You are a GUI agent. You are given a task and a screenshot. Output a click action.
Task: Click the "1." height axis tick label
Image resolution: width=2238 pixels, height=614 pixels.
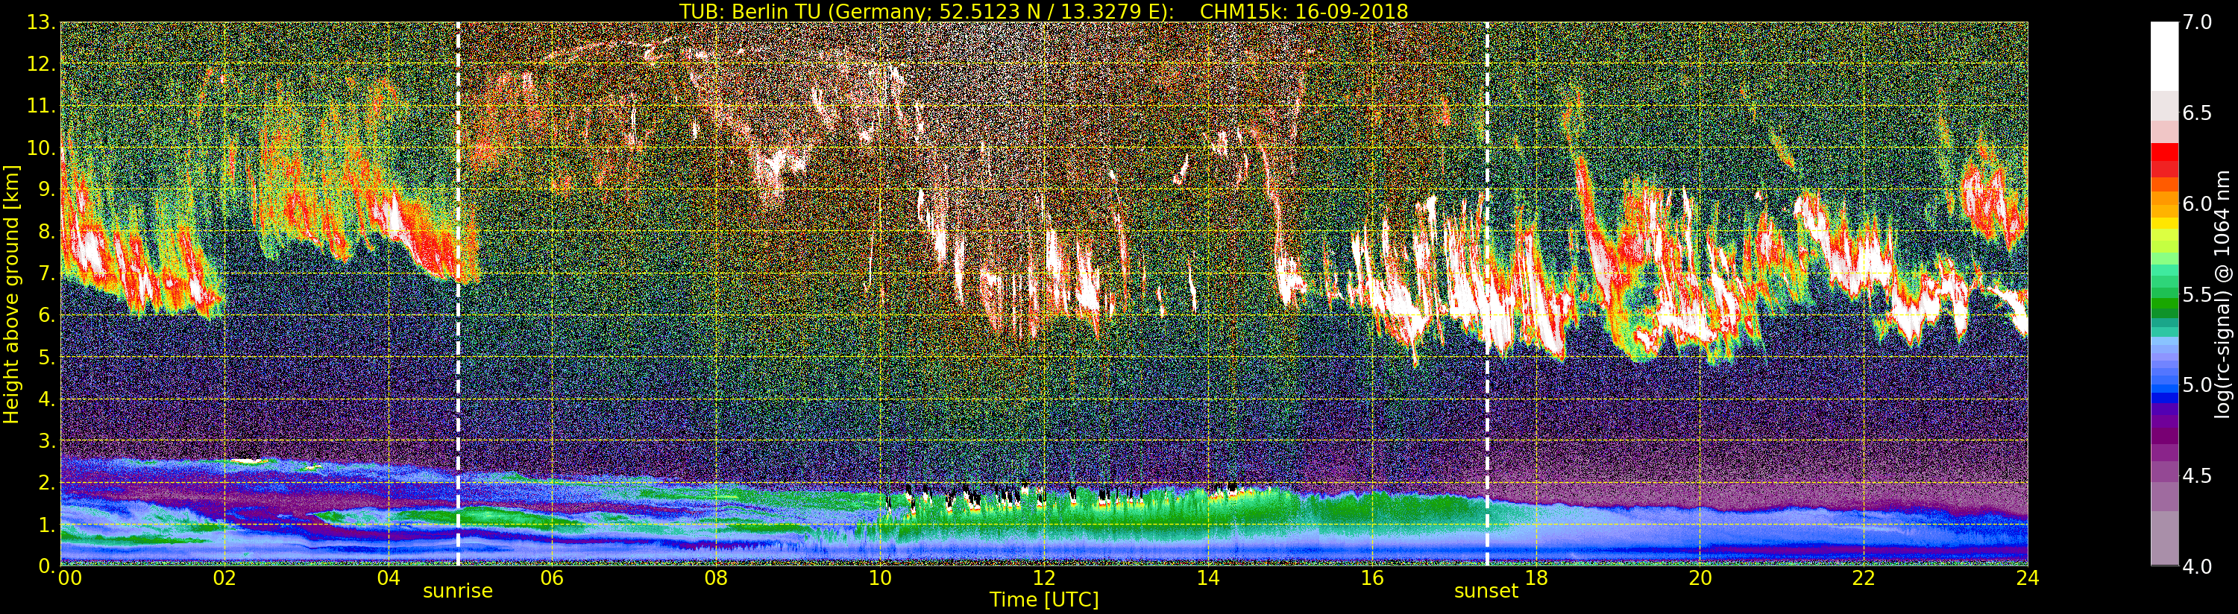(46, 525)
